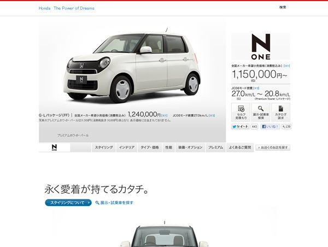Click the like count 4,139
Screen dimensions: 328x247
point(286,127)
